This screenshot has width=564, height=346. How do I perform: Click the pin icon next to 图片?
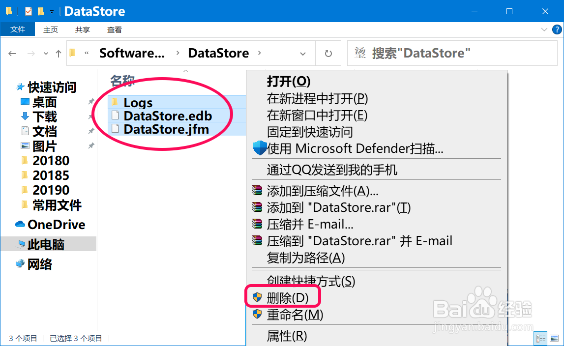point(91,145)
